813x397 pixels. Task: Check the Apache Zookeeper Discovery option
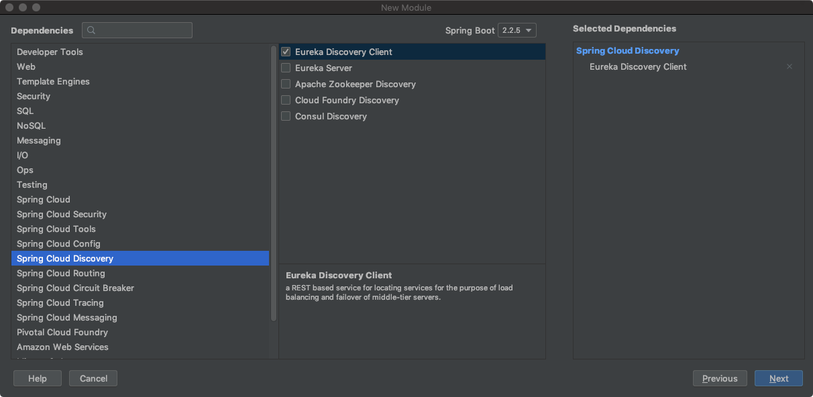point(286,84)
